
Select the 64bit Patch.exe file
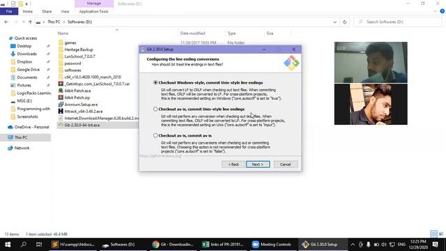click(x=77, y=91)
